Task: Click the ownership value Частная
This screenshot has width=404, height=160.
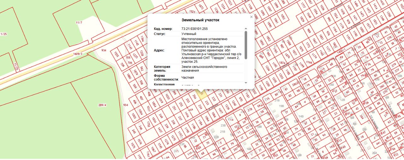Action: (x=187, y=77)
